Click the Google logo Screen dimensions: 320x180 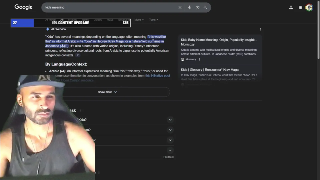pyautogui.click(x=23, y=7)
